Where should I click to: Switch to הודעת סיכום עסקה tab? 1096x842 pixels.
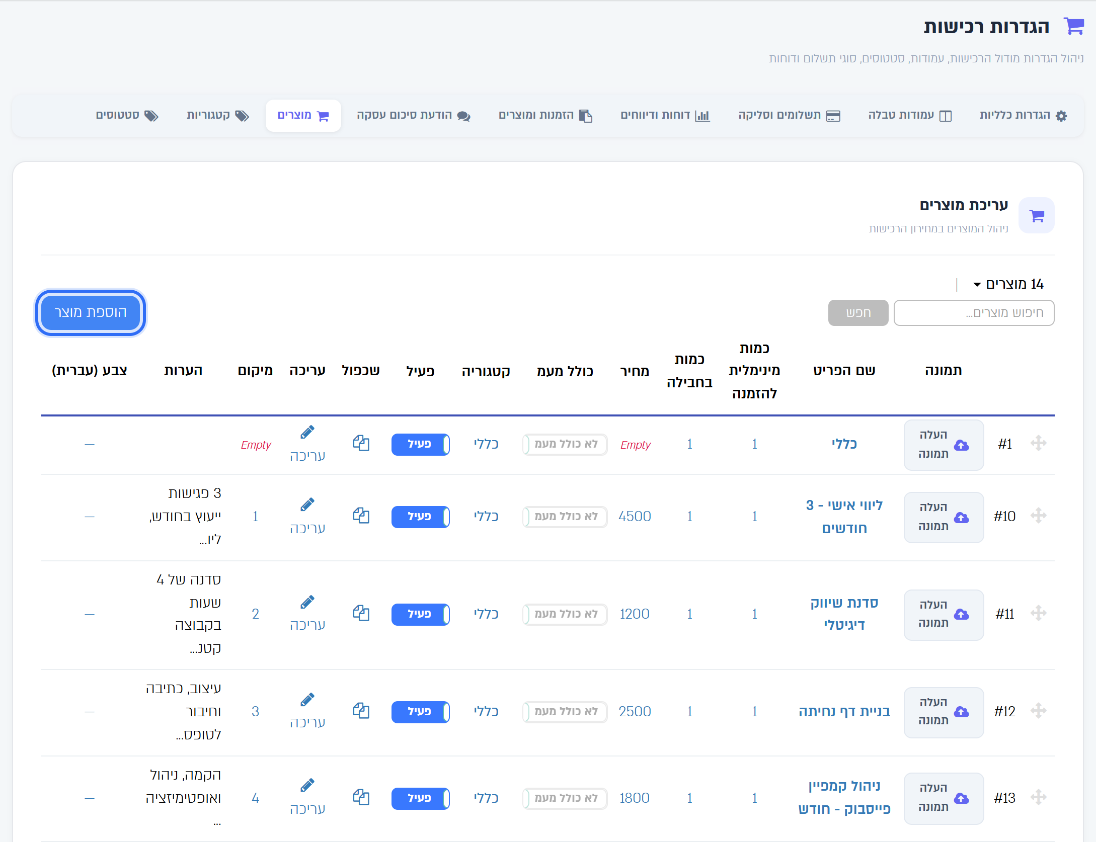pos(414,116)
